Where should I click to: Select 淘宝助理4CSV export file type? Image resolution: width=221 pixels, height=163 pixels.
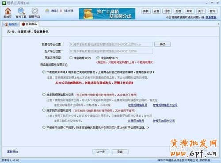coord(71,58)
